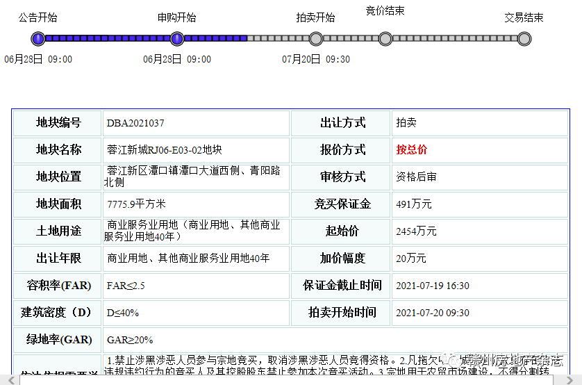This screenshot has width=582, height=385.
Task: Click the horizontal scrollbar track
Action: pyautogui.click(x=286, y=380)
